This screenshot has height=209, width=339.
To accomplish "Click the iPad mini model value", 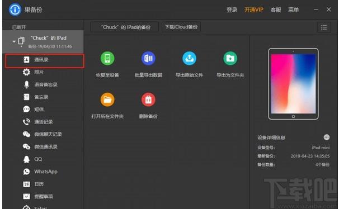I will 321,148.
